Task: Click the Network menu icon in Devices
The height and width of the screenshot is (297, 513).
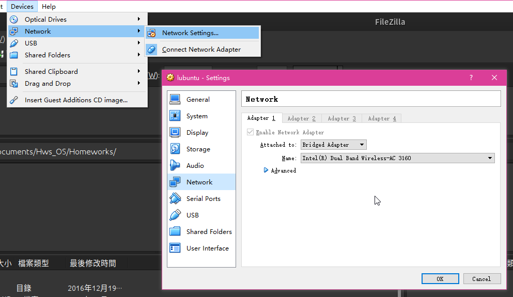Action: [x=14, y=32]
